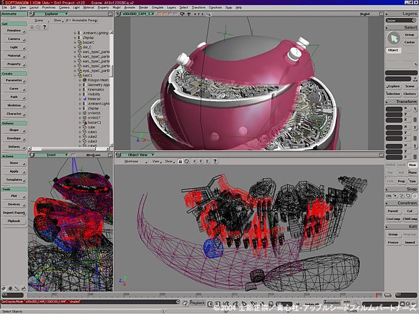Click the Envelope button

click(14, 138)
